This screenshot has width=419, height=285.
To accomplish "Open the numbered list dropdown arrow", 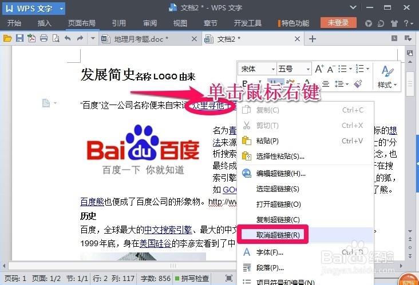I will (368, 69).
